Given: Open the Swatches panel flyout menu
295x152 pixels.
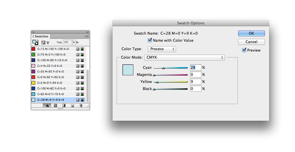Looking at the screenshot, I should click(x=86, y=36).
